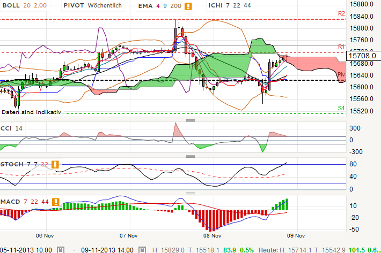
Task: Select the STOCH 7 7 22 indicator label
Action: pos(24,164)
